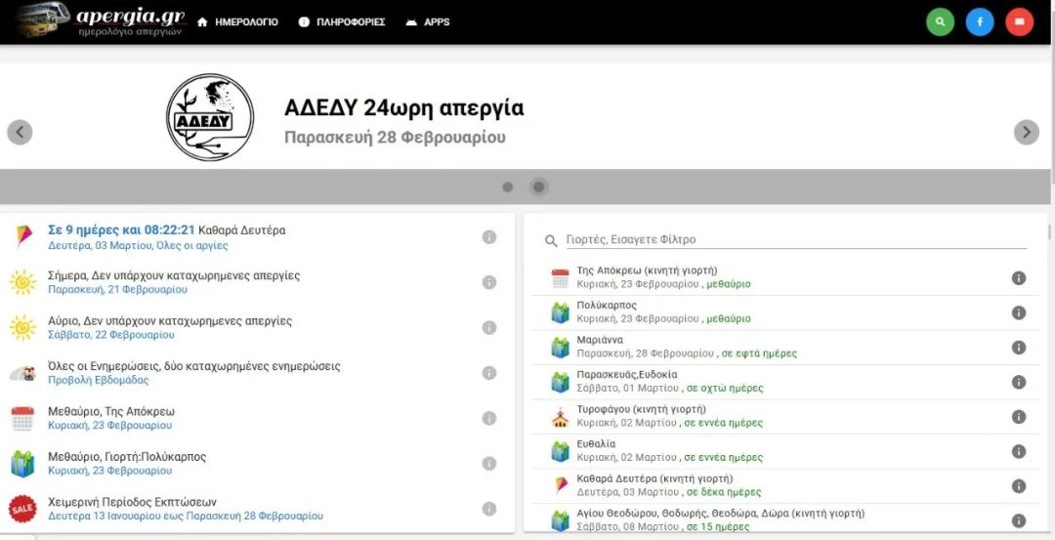This screenshot has height=540, width=1055.
Task: Click the ΑΔΕΔΥ round logo image
Action: click(210, 118)
